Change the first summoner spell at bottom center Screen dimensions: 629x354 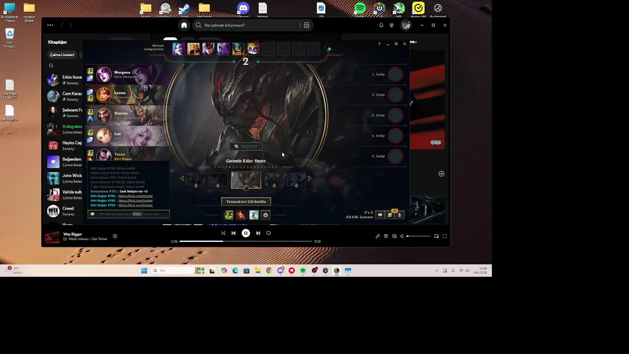coord(229,215)
